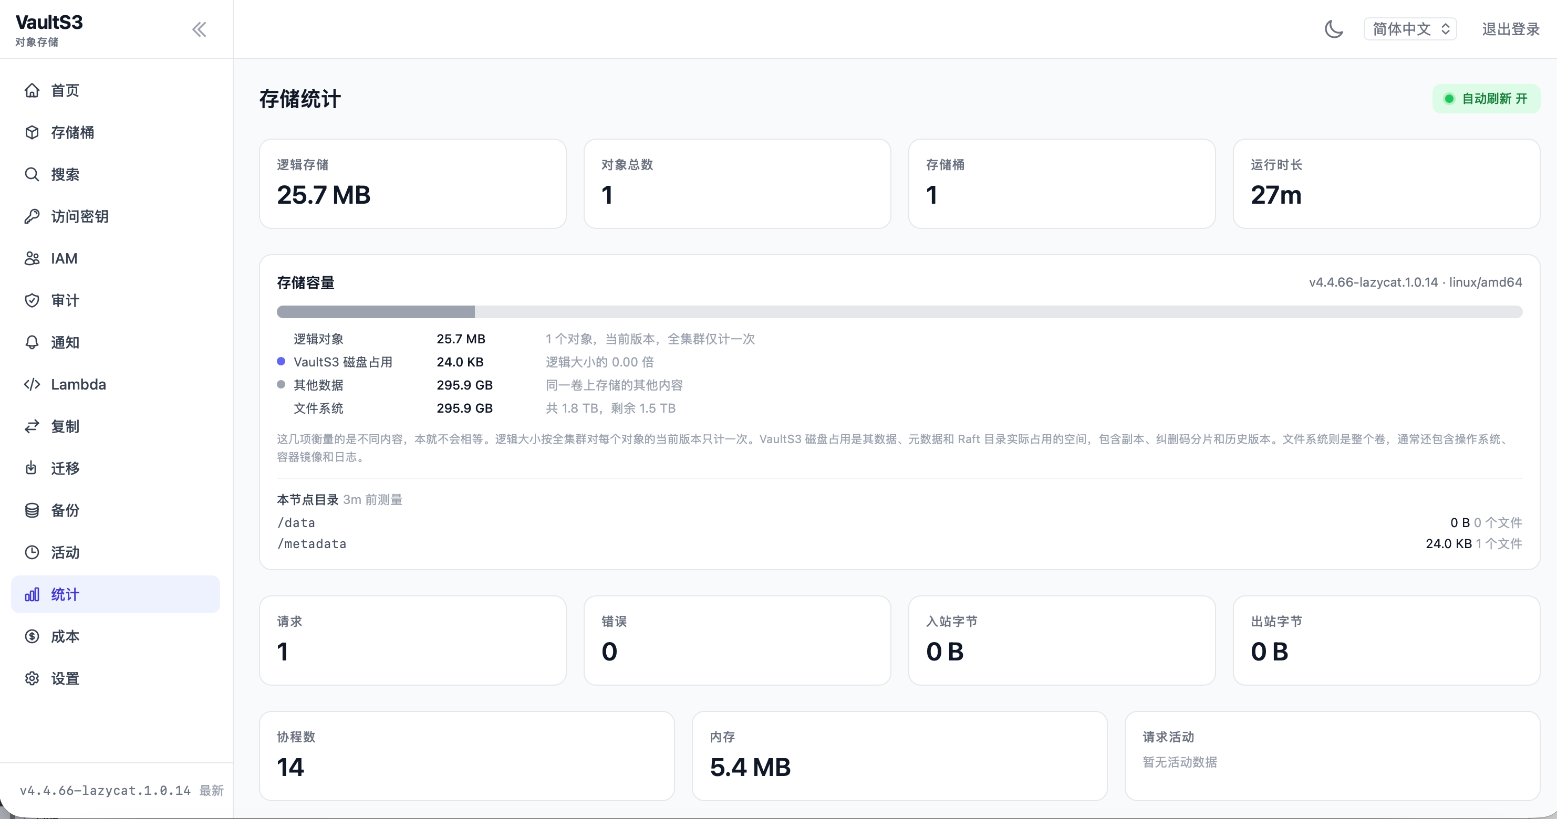1557x819 pixels.
Task: Navigate to 访问密钥
Action: (x=116, y=216)
